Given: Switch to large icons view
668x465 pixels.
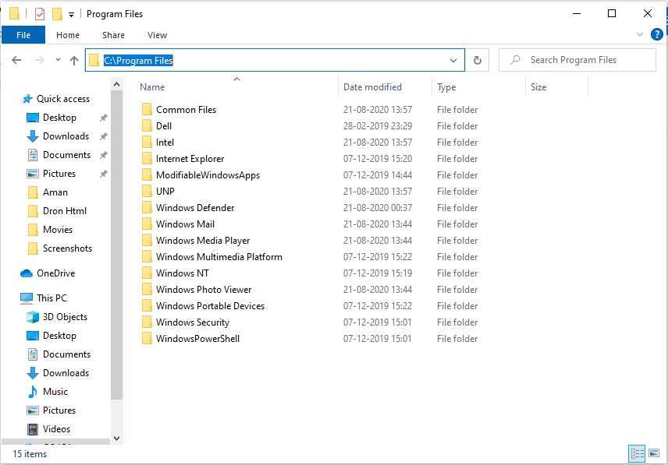Looking at the screenshot, I should coord(654,453).
